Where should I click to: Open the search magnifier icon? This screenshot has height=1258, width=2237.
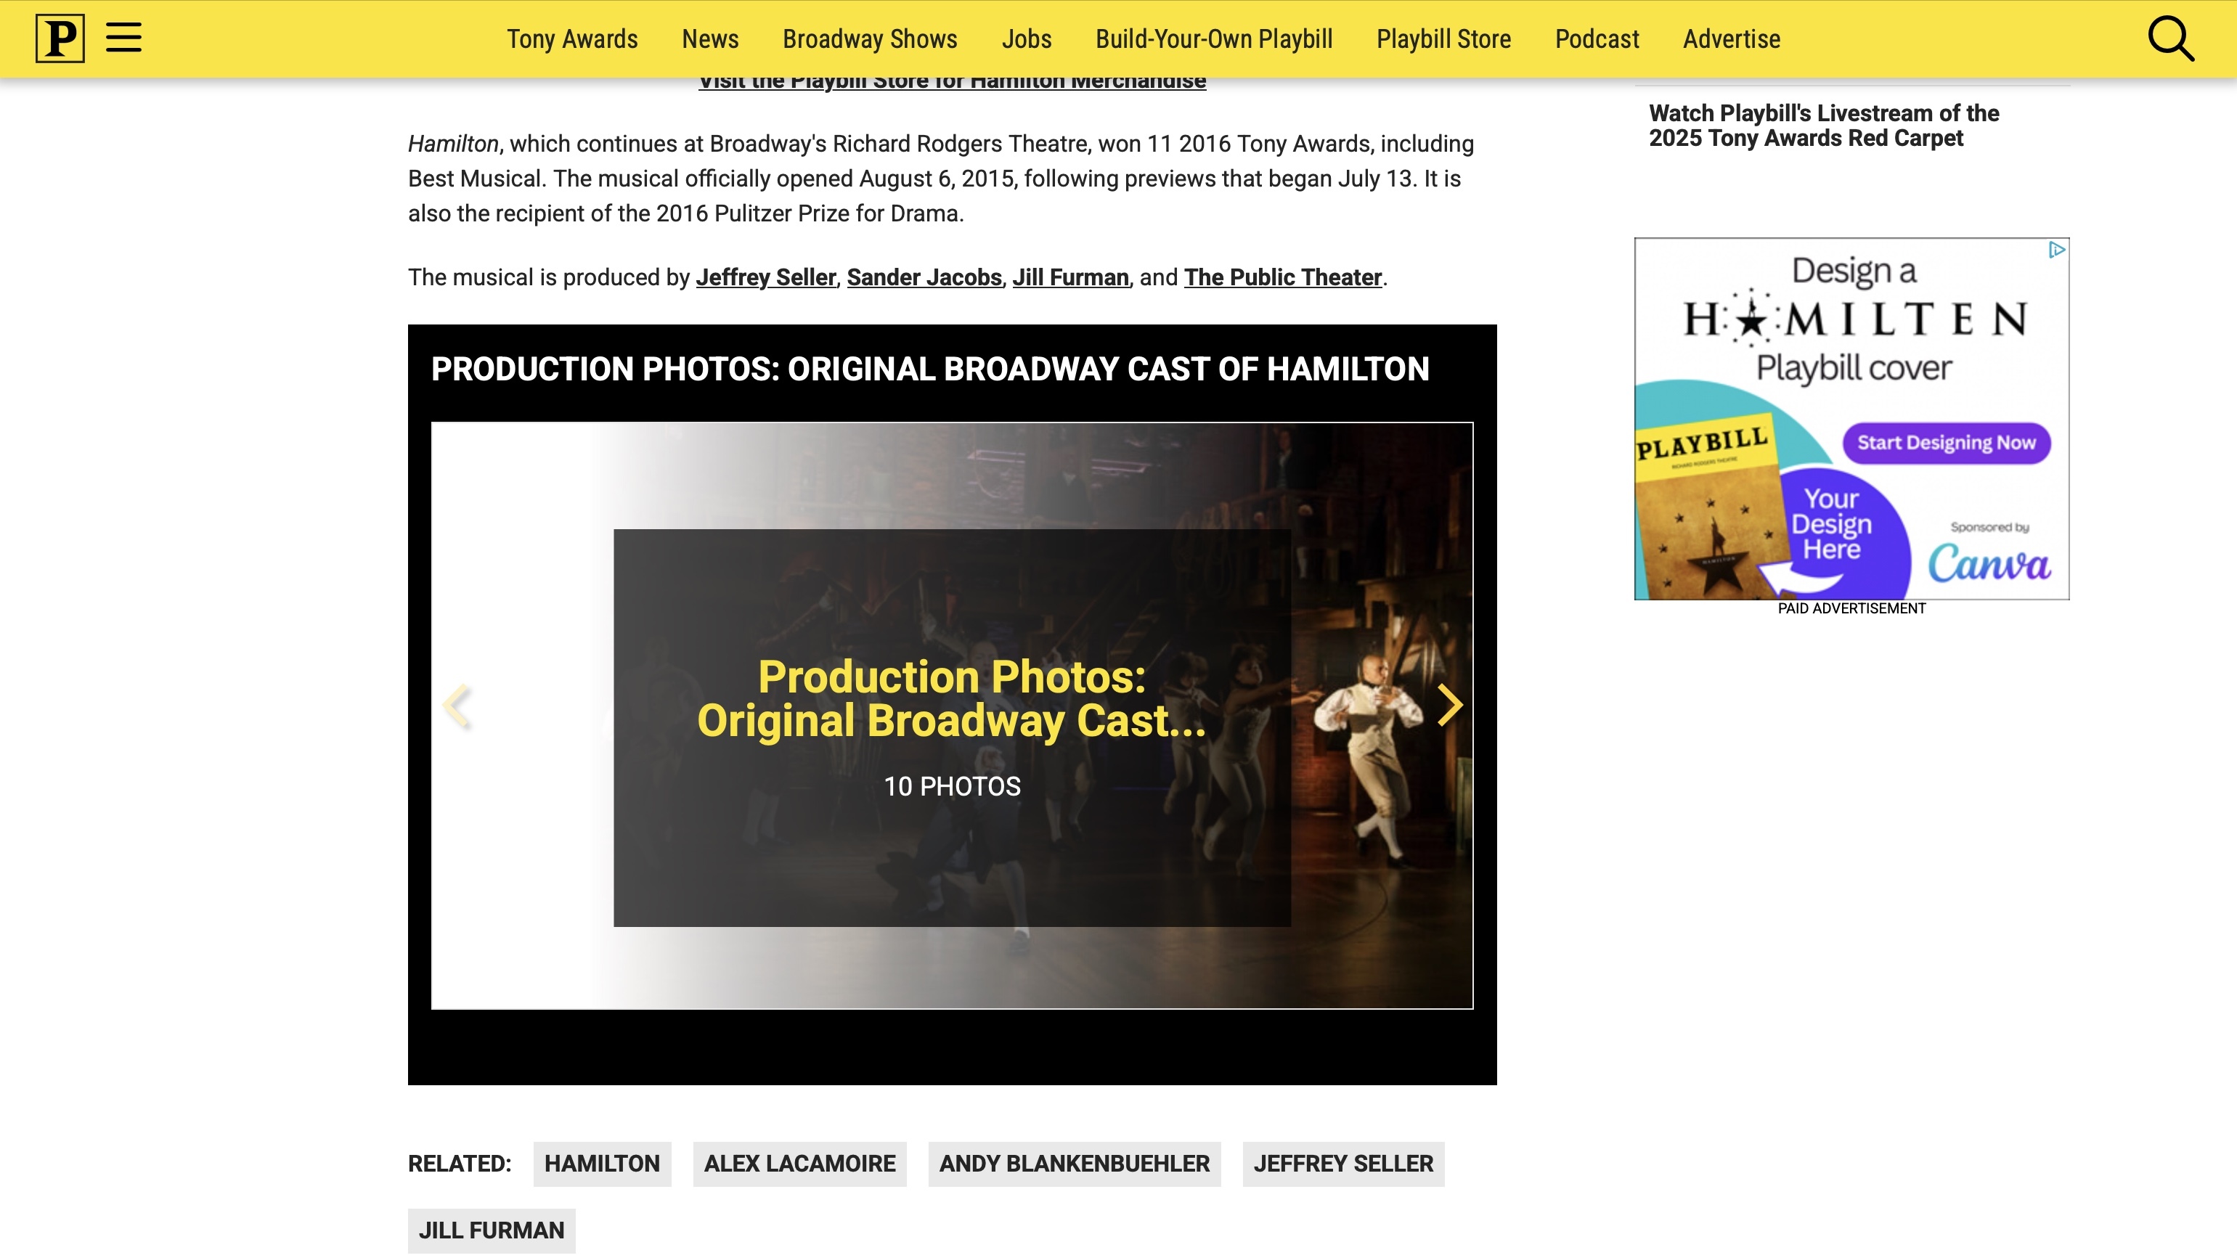(2171, 39)
